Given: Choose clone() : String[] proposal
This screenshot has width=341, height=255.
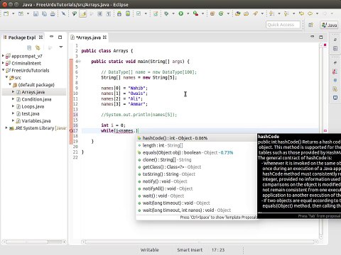Looking at the screenshot, I should point(196,160).
